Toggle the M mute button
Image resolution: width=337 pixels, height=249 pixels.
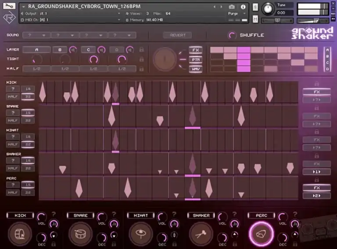(255, 20)
